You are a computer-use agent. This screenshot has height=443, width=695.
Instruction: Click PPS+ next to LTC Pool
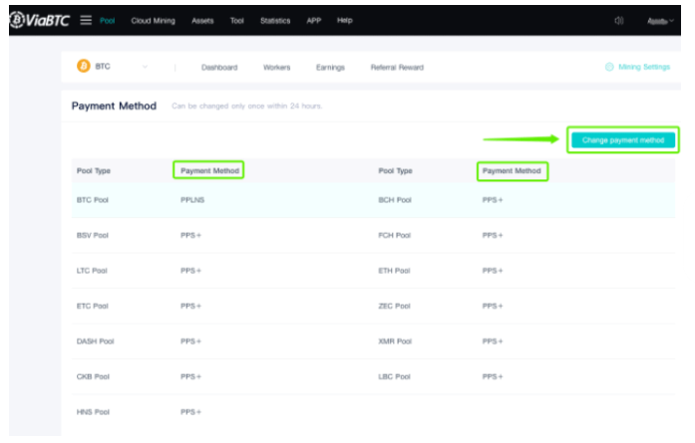[x=190, y=271]
